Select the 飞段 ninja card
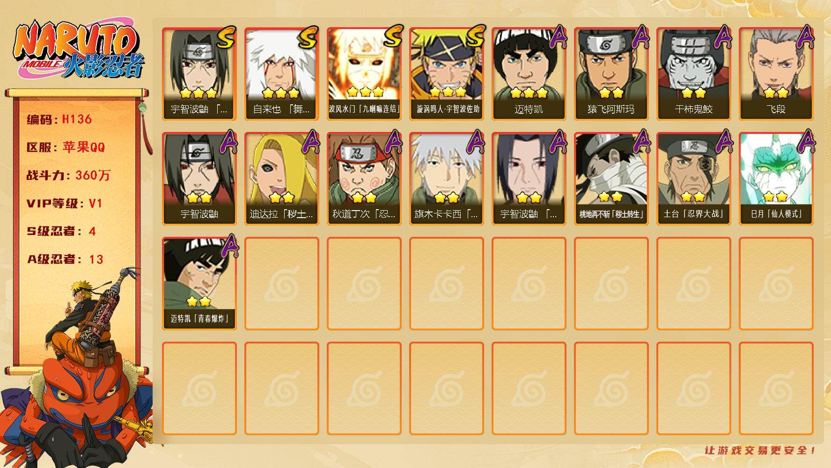 (x=776, y=74)
